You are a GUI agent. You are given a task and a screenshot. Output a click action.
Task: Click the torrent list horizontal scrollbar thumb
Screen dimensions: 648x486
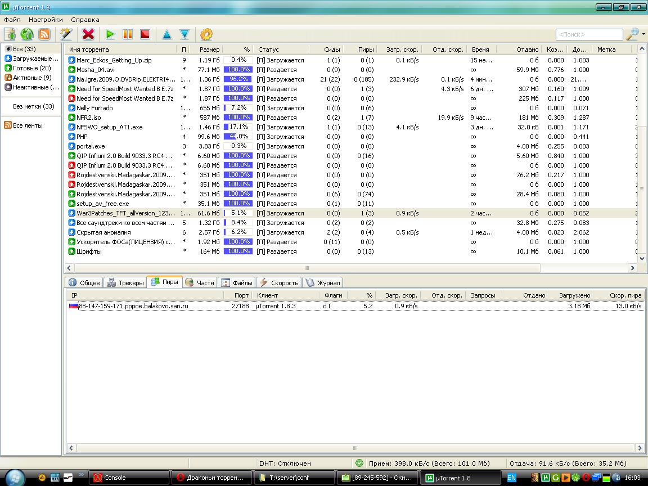pos(307,268)
